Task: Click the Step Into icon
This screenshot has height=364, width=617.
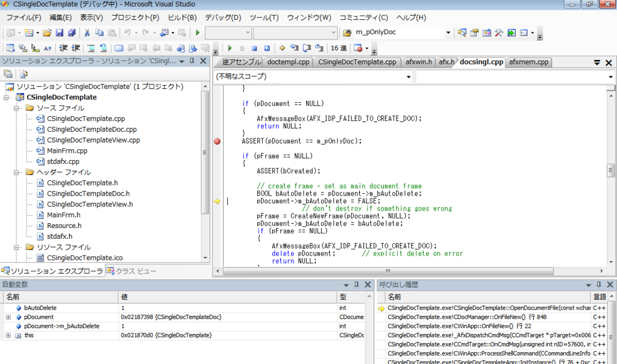Action: (294, 48)
